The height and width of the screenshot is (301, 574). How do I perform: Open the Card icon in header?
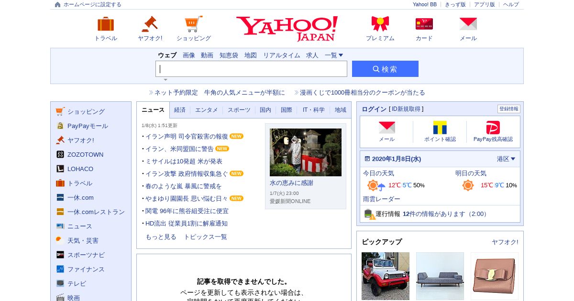pos(424,24)
